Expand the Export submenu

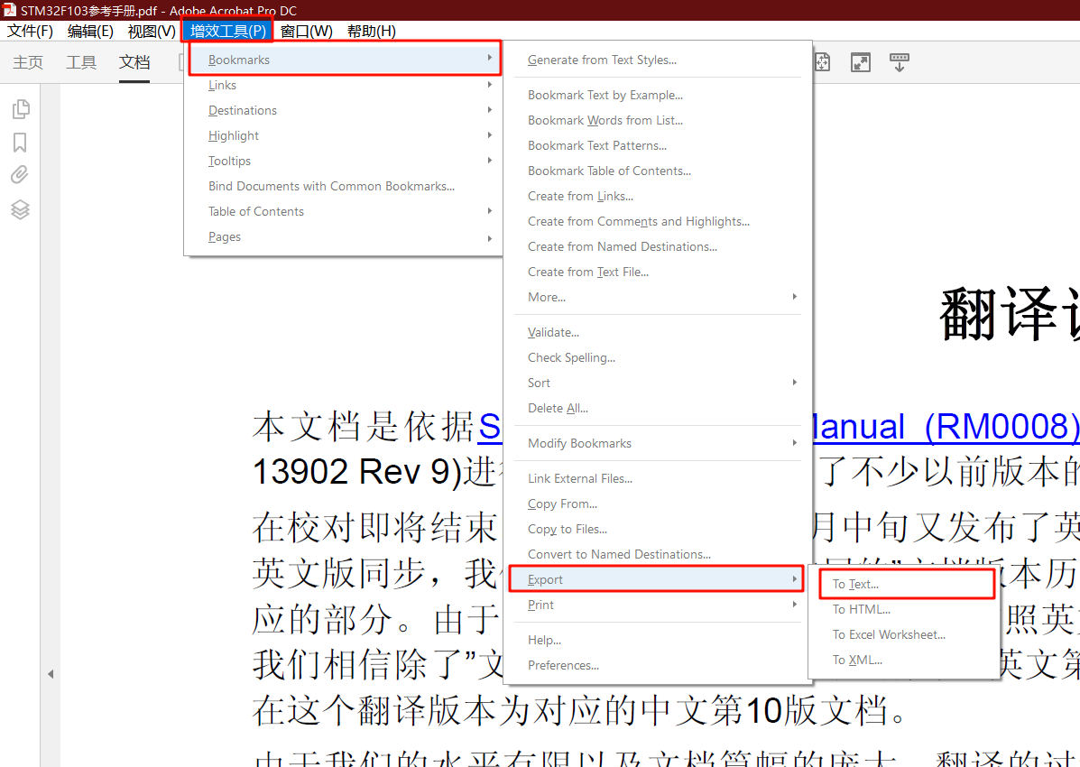(x=658, y=579)
